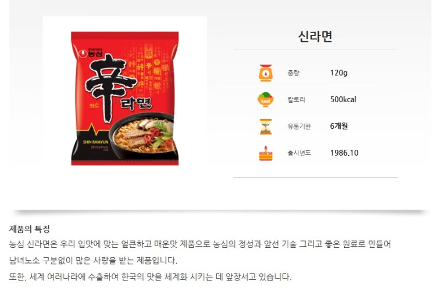Click the 신라면 product title
432x292 pixels.
[315, 37]
